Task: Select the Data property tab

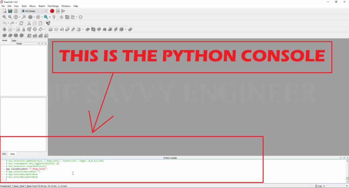Action: (x=12, y=154)
